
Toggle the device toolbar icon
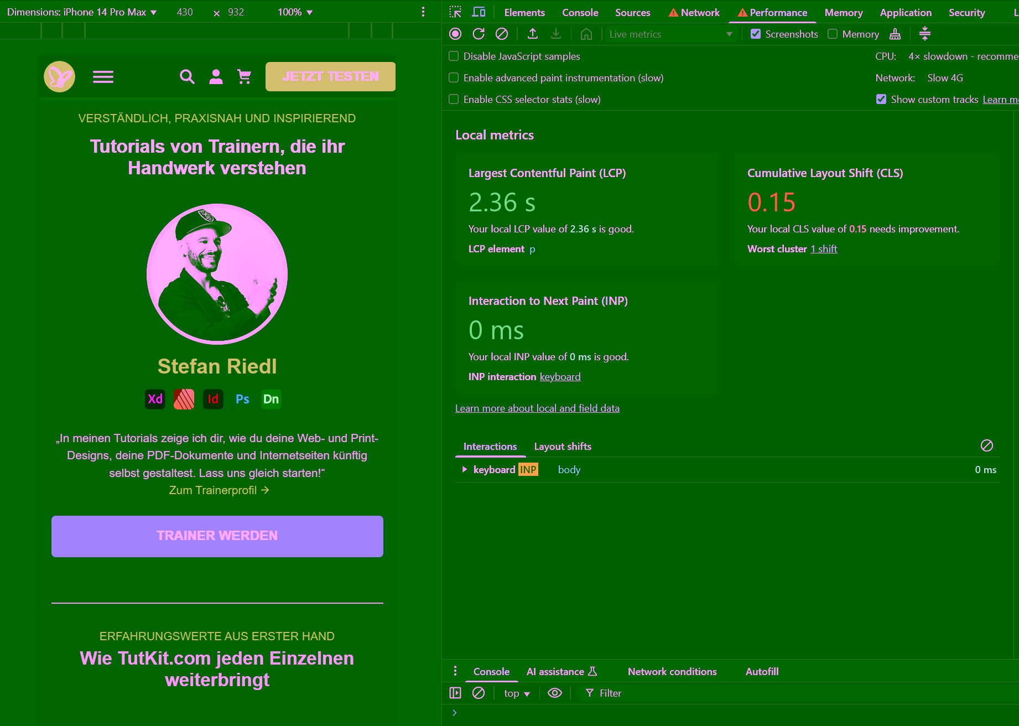point(479,12)
